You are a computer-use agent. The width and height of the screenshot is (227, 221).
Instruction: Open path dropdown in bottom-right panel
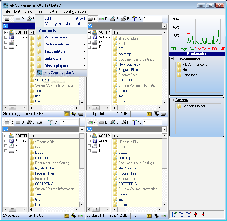[164, 129]
